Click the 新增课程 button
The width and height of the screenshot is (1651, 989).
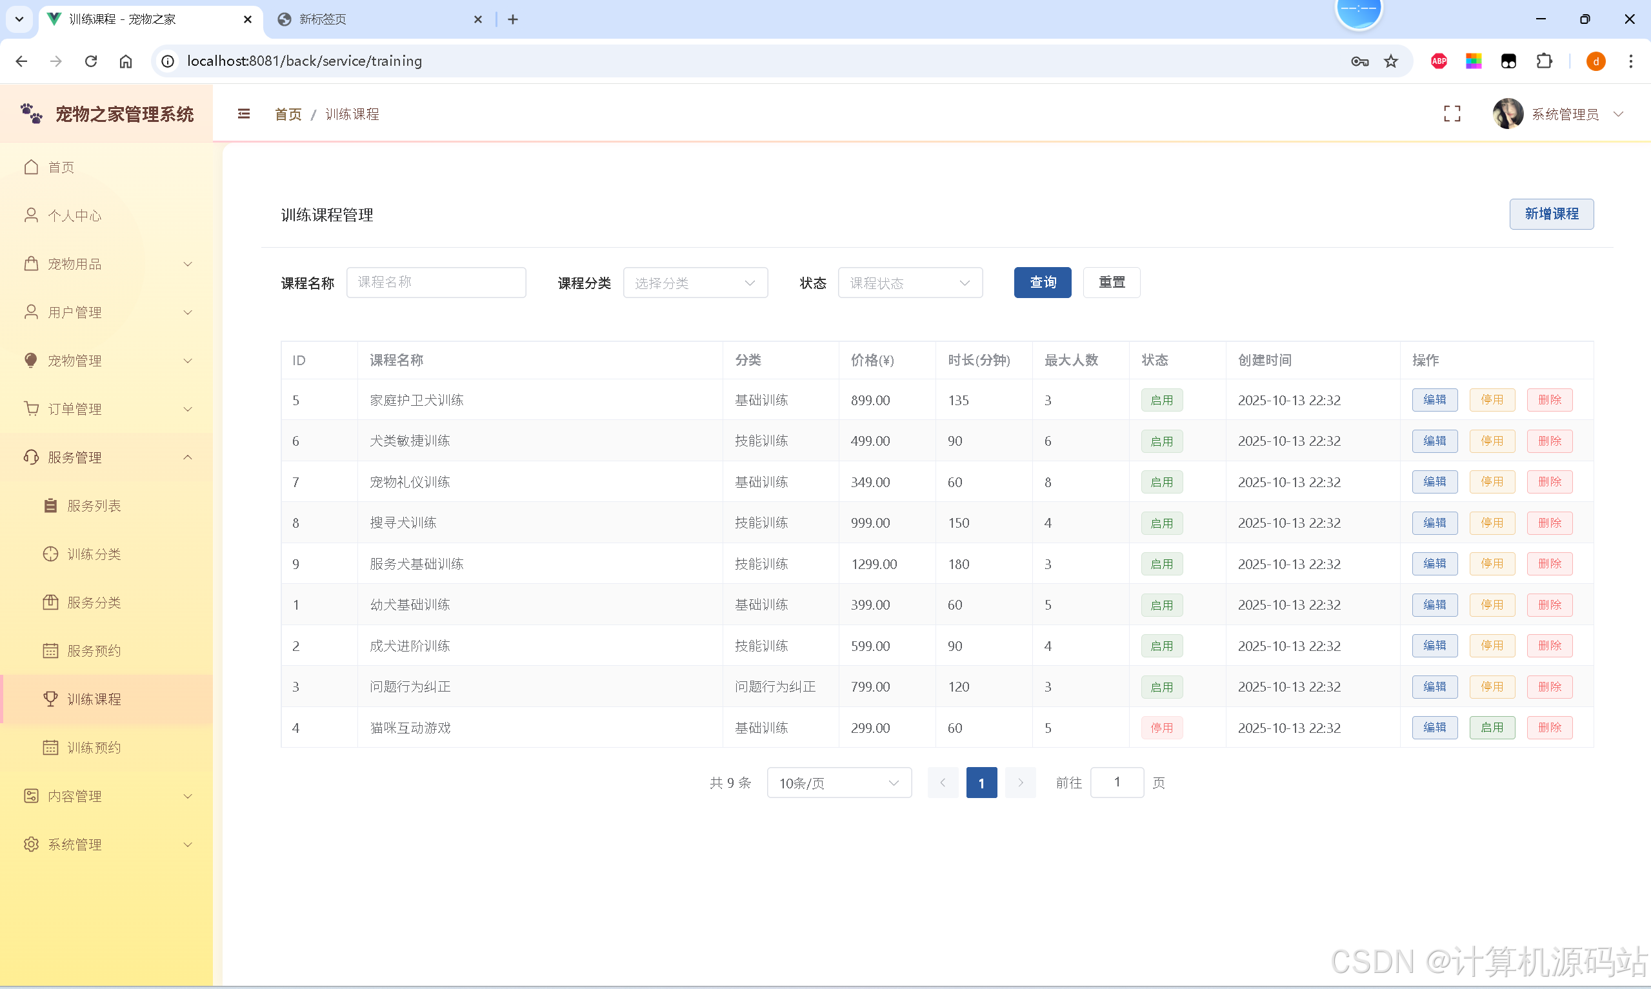[1551, 214]
